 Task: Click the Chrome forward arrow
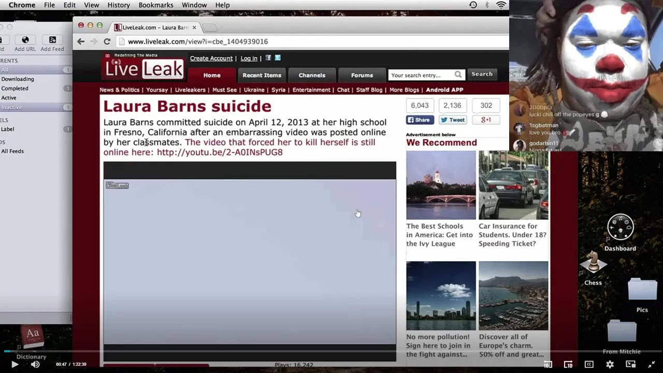(94, 41)
